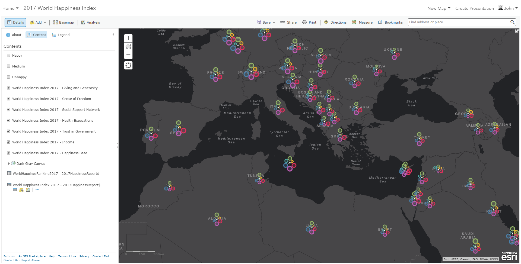Open the Privacy link
Screen dimensions: 521x264
click(84, 256)
